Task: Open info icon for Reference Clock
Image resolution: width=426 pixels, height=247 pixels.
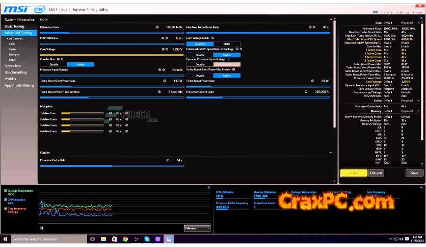Action: click(x=157, y=27)
